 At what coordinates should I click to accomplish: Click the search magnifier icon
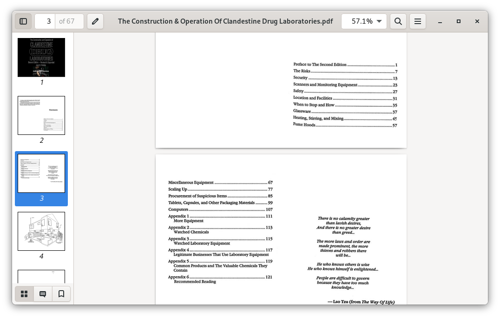point(398,21)
